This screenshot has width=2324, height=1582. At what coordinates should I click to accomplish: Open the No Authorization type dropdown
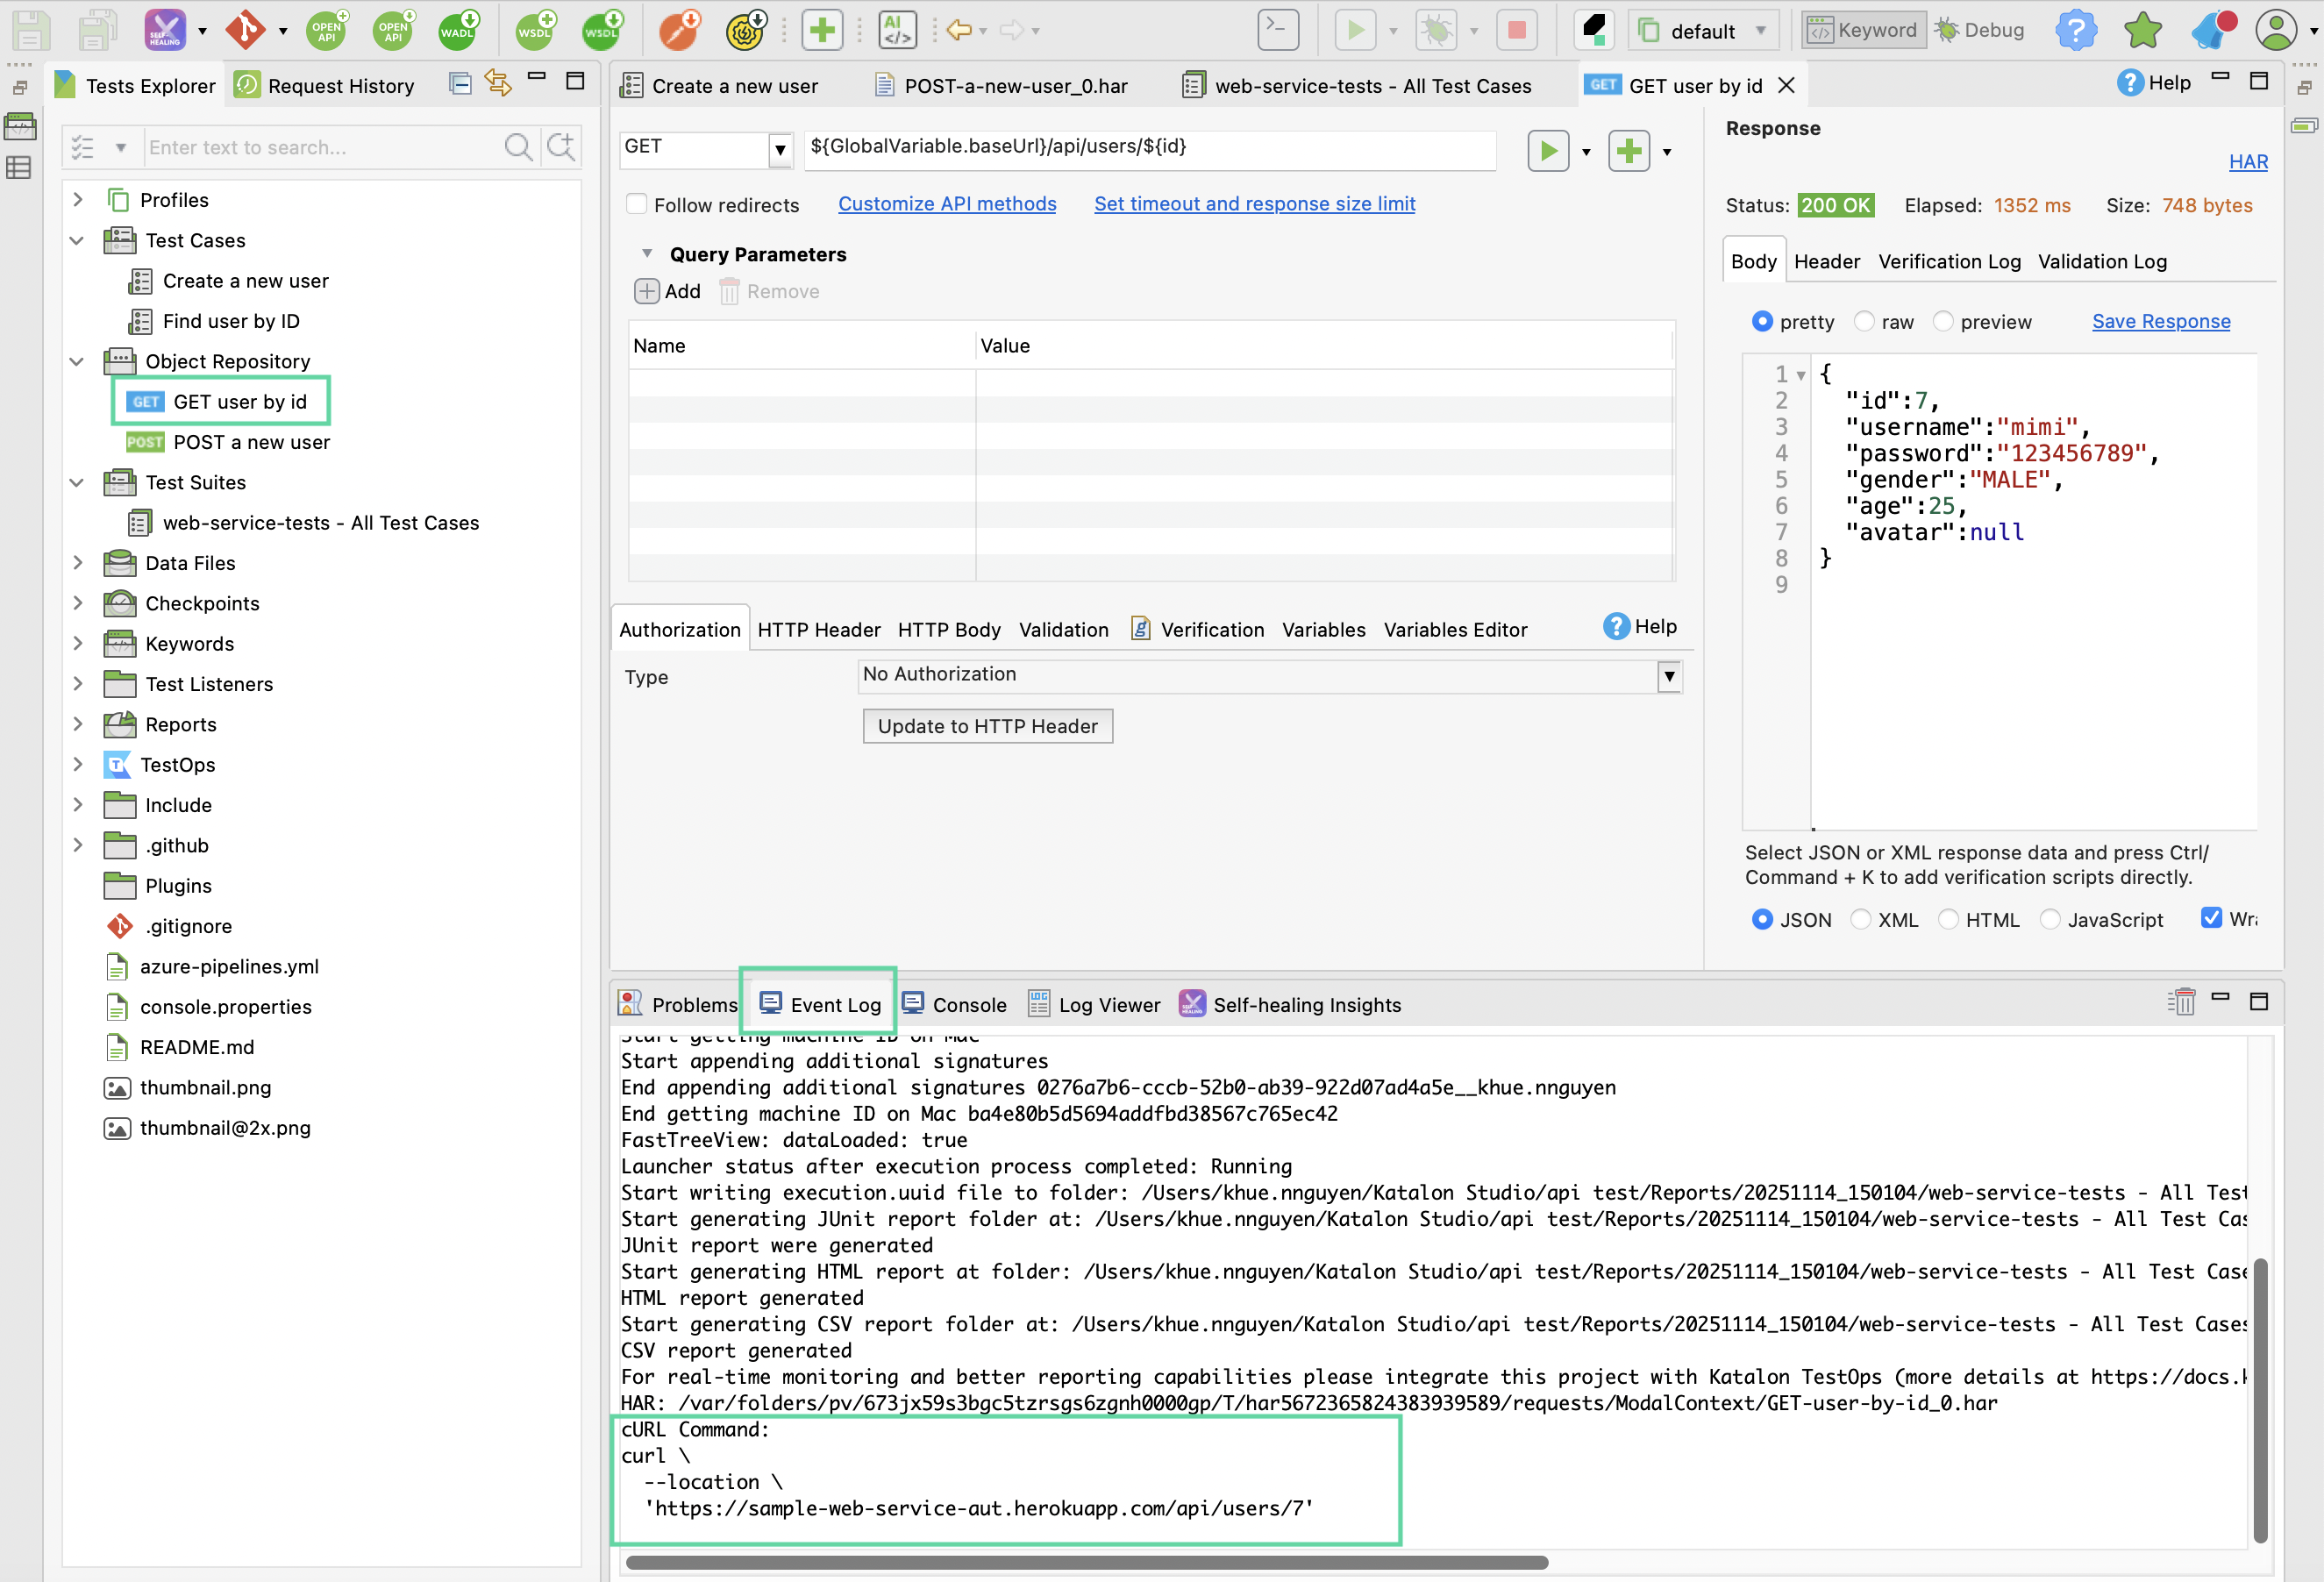[1668, 676]
